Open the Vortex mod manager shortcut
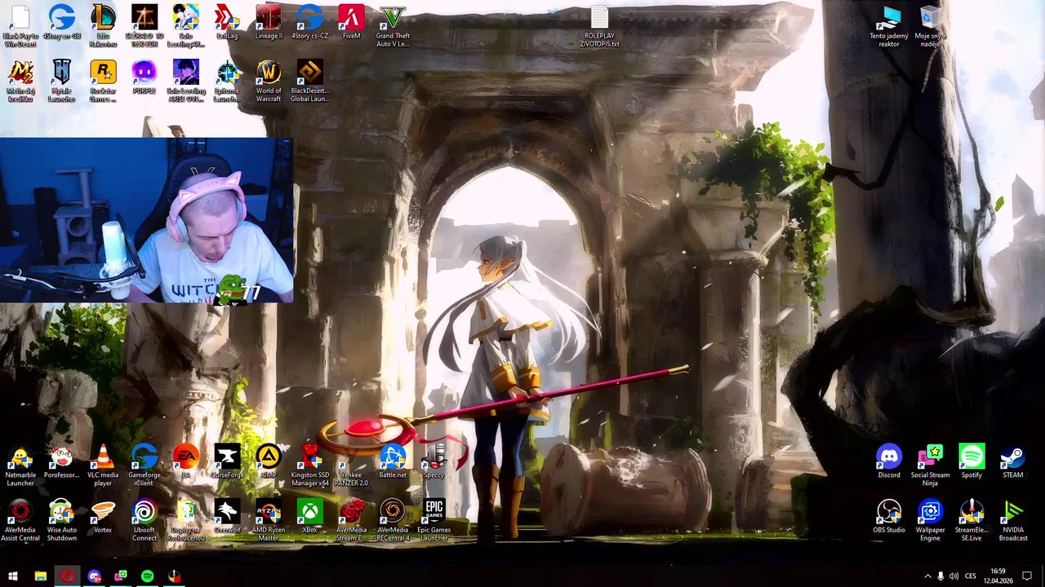Image resolution: width=1045 pixels, height=587 pixels. pos(103,517)
